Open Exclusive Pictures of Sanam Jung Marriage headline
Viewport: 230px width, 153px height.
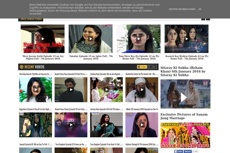tap(184, 116)
